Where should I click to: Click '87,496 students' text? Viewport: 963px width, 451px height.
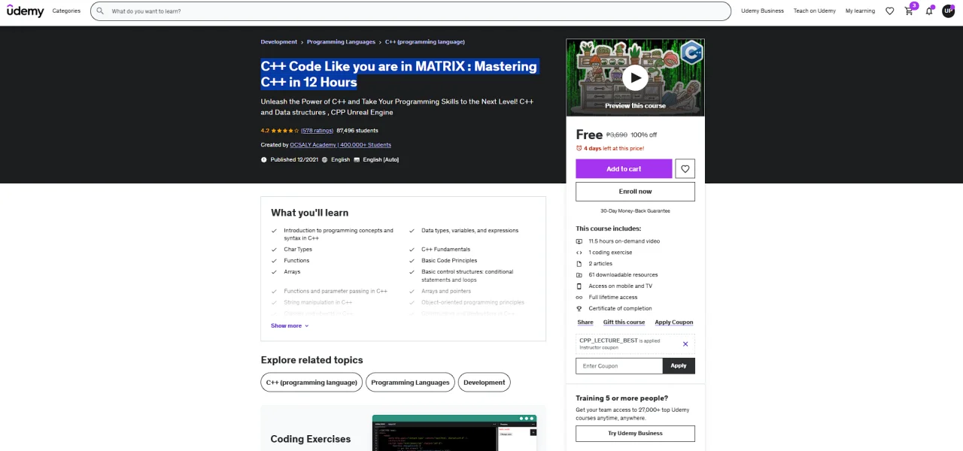click(357, 131)
